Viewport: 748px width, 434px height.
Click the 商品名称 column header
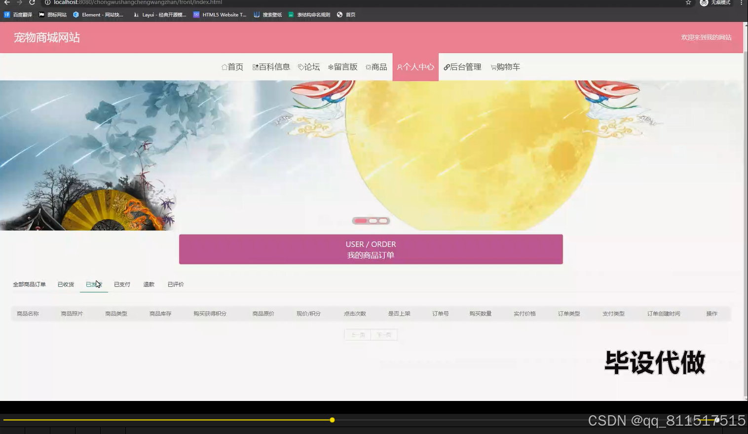point(28,314)
